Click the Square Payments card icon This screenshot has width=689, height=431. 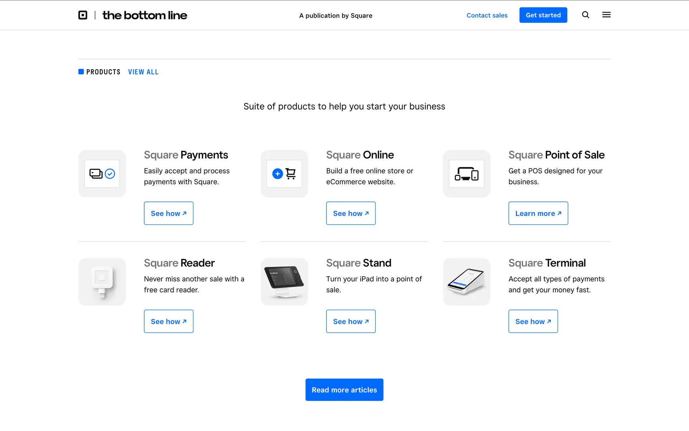[102, 174]
